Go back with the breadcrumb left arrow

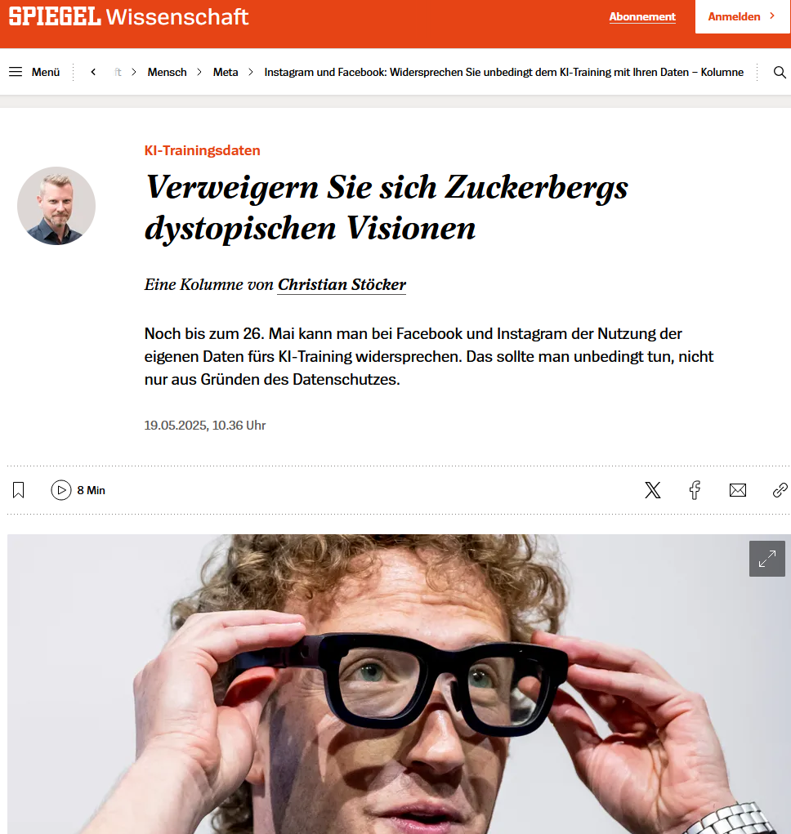pyautogui.click(x=93, y=72)
